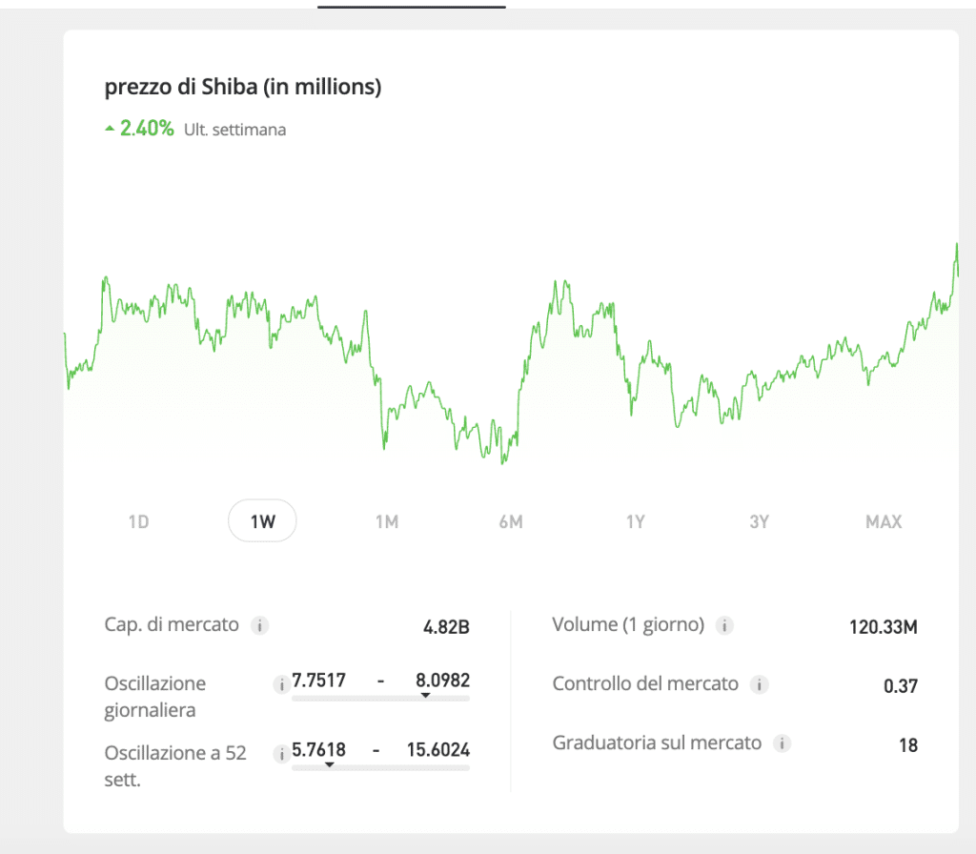976x854 pixels.
Task: Click the green upward trend arrow
Action: click(x=109, y=128)
